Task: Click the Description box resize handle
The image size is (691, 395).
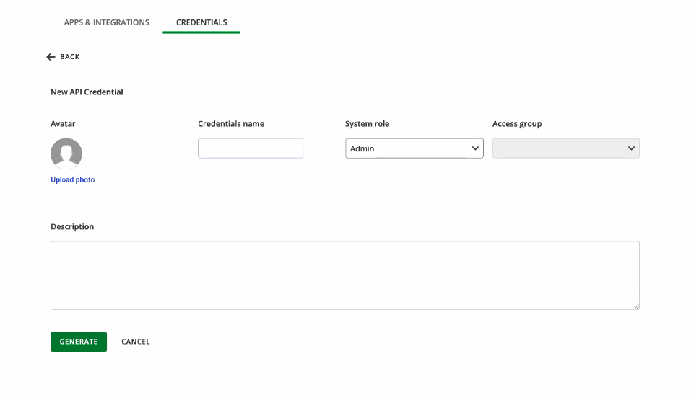Action: click(x=636, y=306)
